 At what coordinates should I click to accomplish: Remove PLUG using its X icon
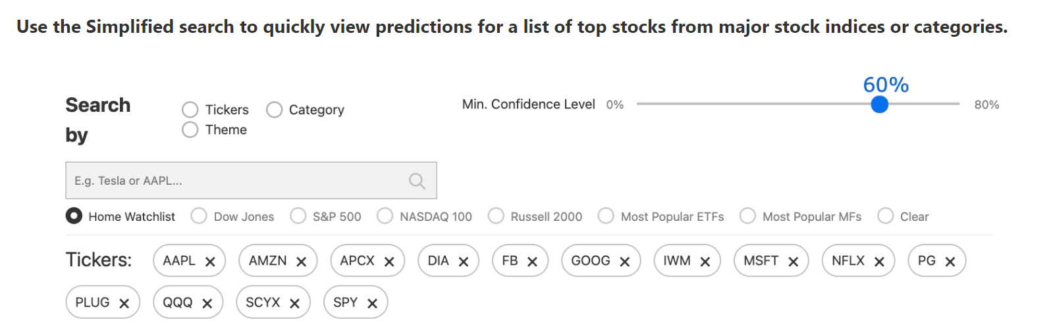pos(124,303)
